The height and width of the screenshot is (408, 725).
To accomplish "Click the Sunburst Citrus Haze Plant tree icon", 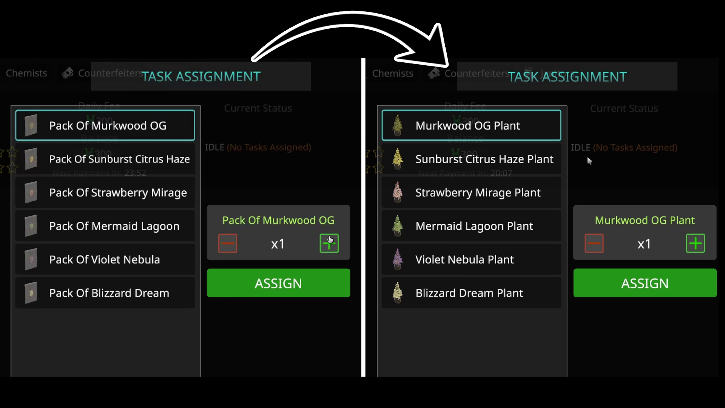I will coord(397,159).
